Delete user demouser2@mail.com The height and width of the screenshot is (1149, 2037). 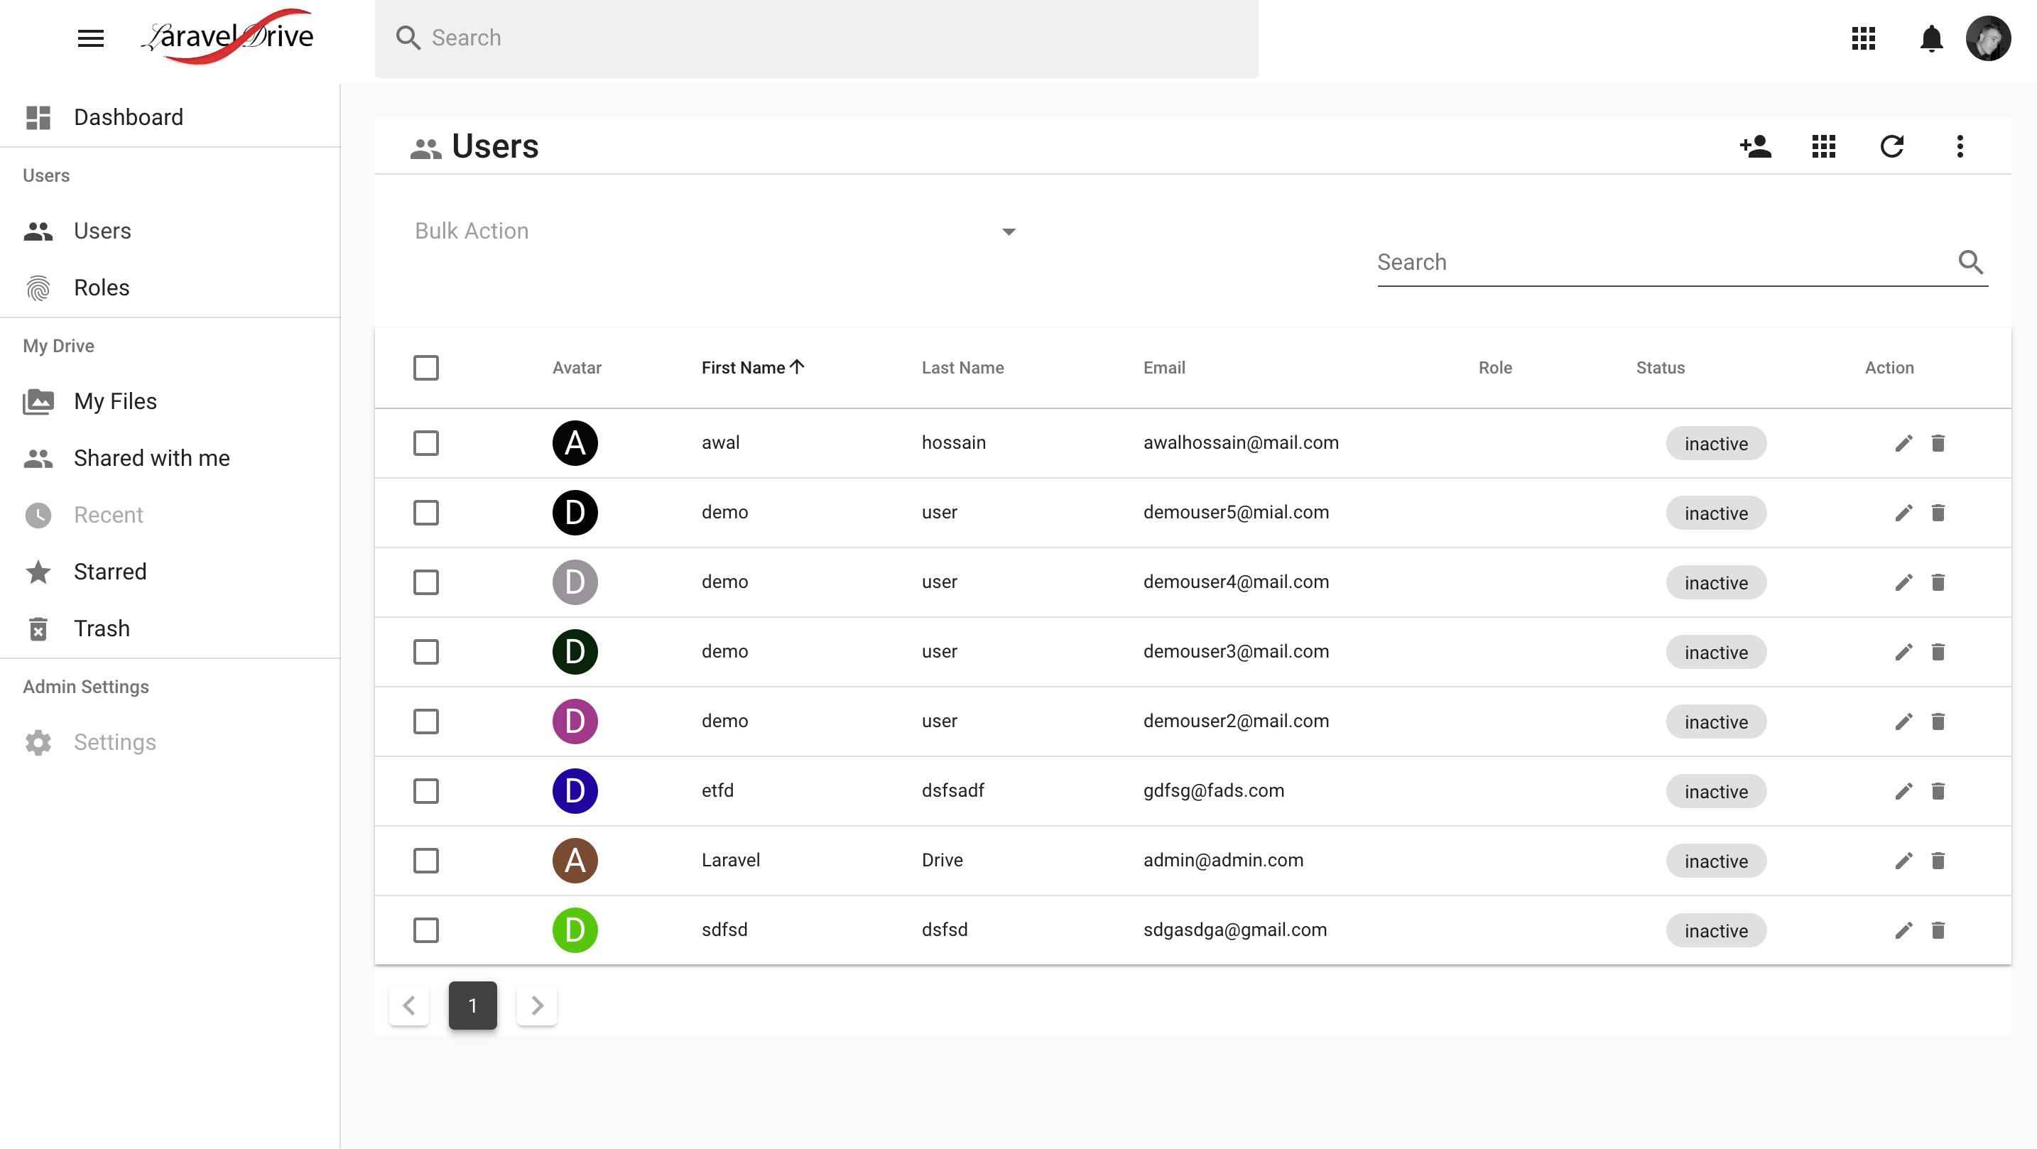(1938, 721)
